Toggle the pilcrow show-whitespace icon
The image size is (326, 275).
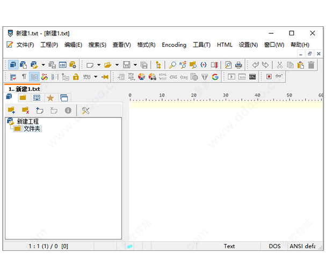point(24,77)
